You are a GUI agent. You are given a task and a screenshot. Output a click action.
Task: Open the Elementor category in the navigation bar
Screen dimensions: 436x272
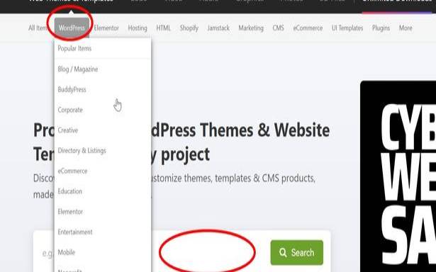coord(106,28)
